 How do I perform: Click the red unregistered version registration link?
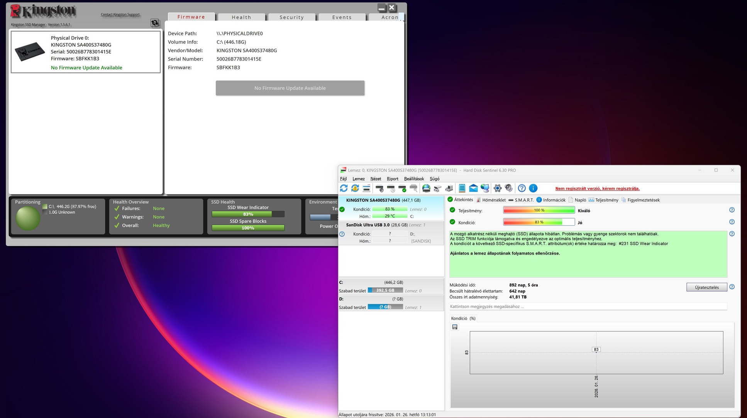click(597, 189)
